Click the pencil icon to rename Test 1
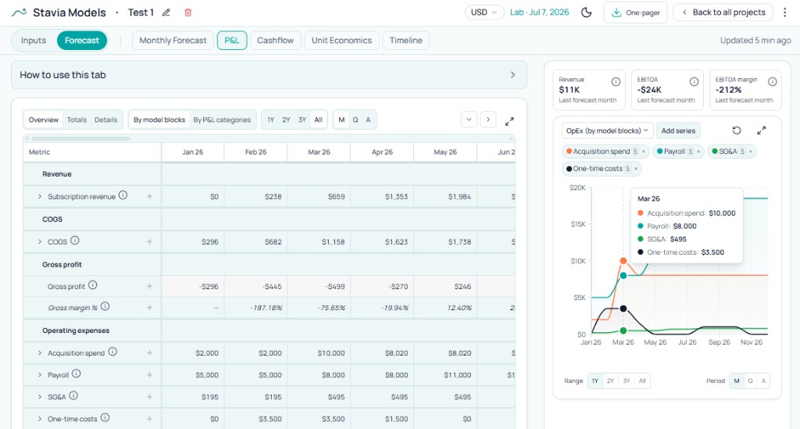Viewport: 800px width, 429px height. pyautogui.click(x=166, y=13)
